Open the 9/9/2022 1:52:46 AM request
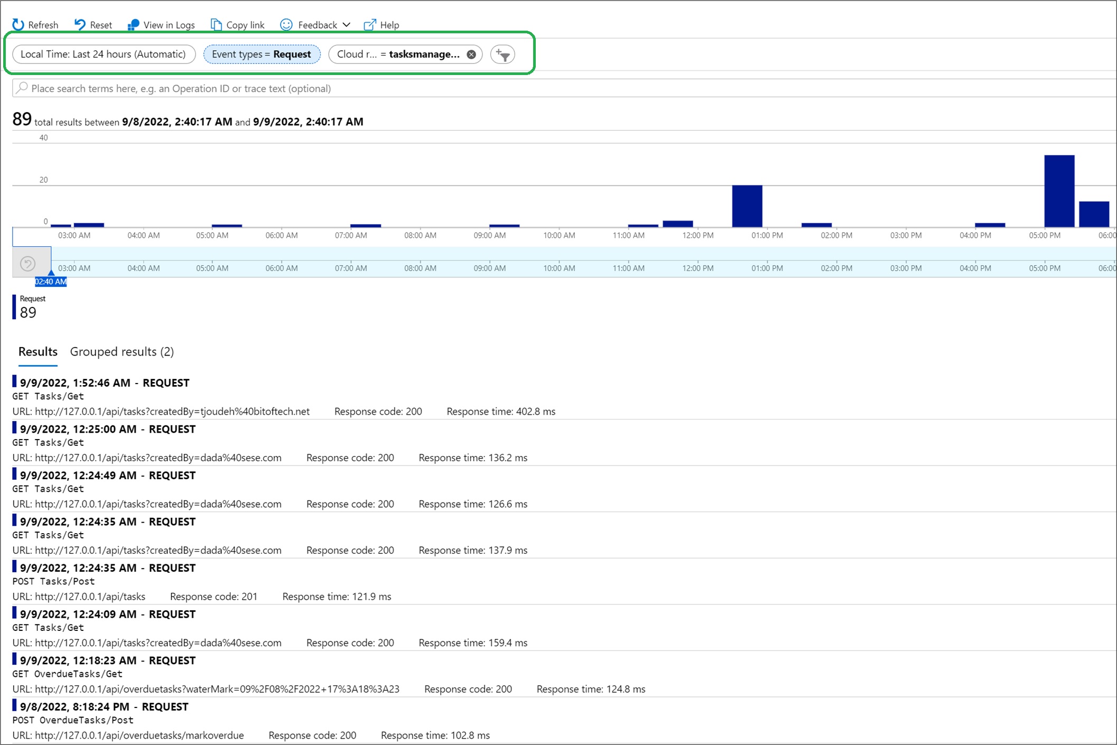 104,383
